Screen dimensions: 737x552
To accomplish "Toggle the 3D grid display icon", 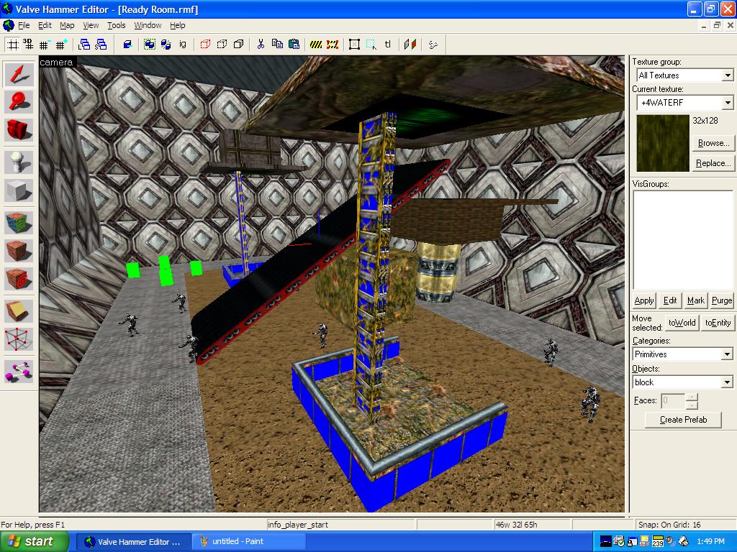I will click(x=29, y=45).
